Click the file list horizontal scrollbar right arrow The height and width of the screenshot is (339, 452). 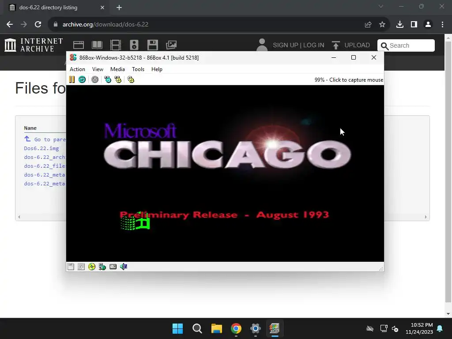tap(426, 217)
